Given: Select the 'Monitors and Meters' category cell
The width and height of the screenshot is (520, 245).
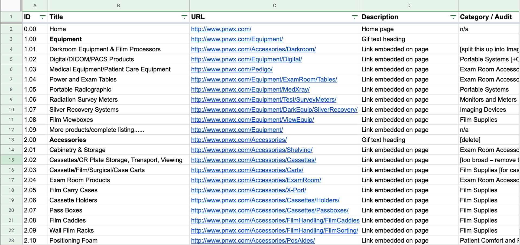Looking at the screenshot, I should pyautogui.click(x=489, y=100).
